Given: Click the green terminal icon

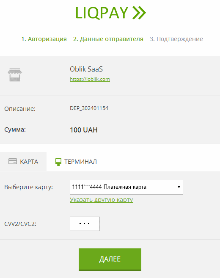Looking at the screenshot, I should pyautogui.click(x=58, y=162).
